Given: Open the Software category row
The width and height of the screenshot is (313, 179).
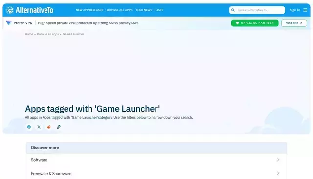Looking at the screenshot, I should pos(156,160).
